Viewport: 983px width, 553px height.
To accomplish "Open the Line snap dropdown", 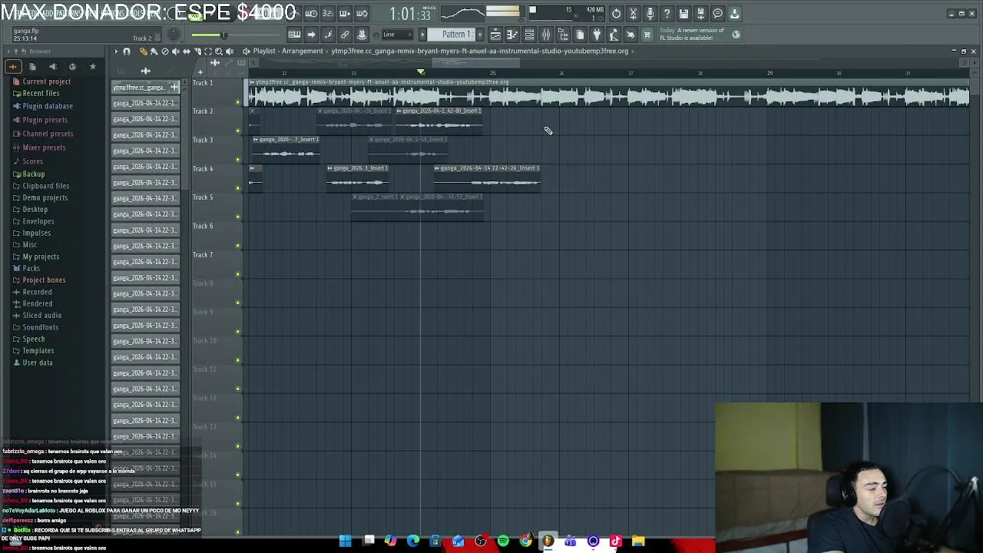I will pos(397,35).
